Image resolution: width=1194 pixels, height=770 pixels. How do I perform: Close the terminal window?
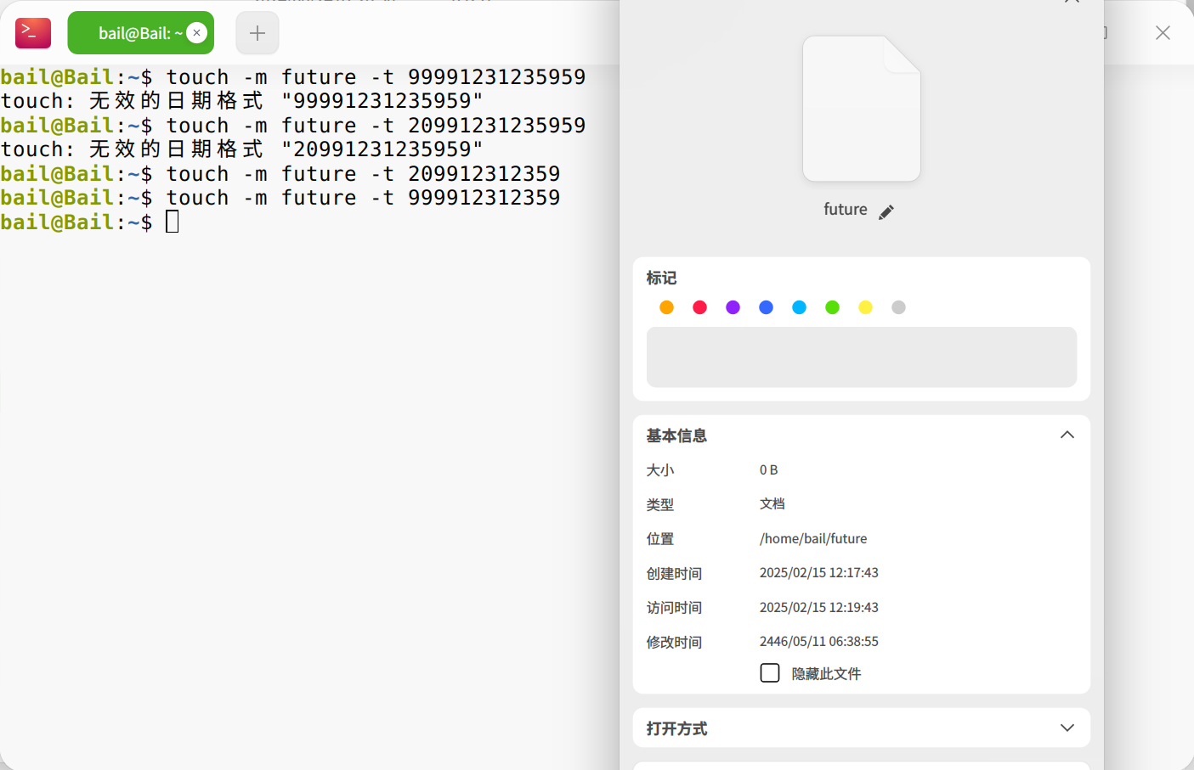[x=1163, y=33]
